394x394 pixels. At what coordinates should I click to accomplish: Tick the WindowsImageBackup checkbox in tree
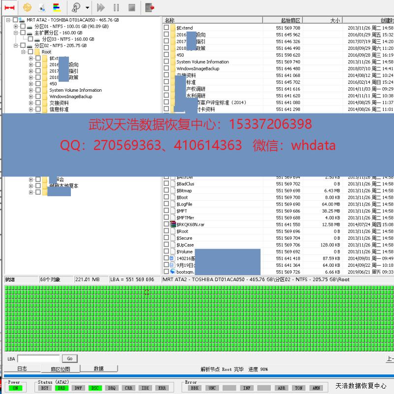pyautogui.click(x=38, y=97)
